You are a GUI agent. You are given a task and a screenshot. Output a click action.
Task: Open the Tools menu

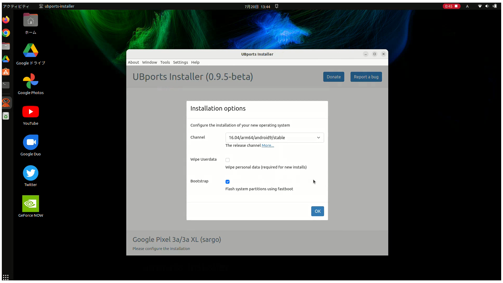pyautogui.click(x=165, y=62)
